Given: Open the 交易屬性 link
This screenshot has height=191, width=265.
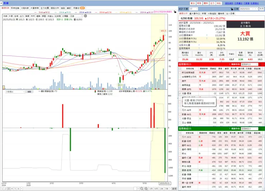Looking at the screenshot, I should (238, 3).
